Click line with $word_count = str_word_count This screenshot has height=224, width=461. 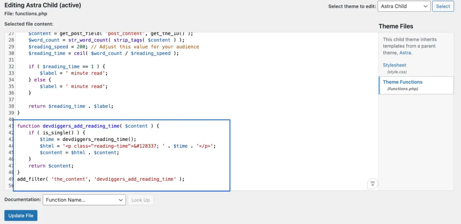[106, 40]
